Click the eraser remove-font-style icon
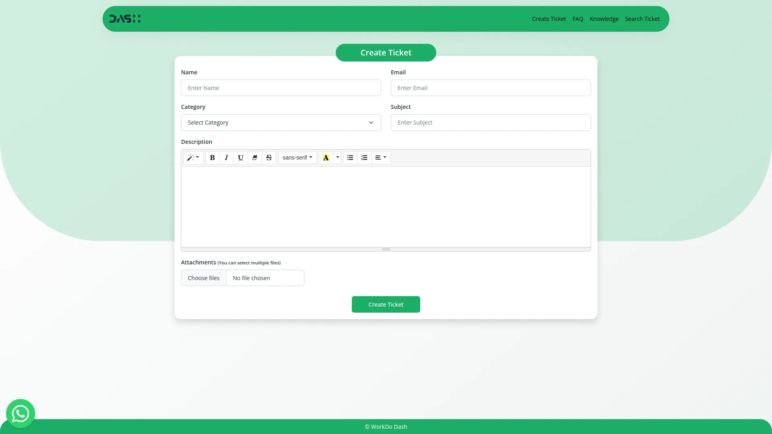Viewport: 772px width, 434px height. coord(255,158)
